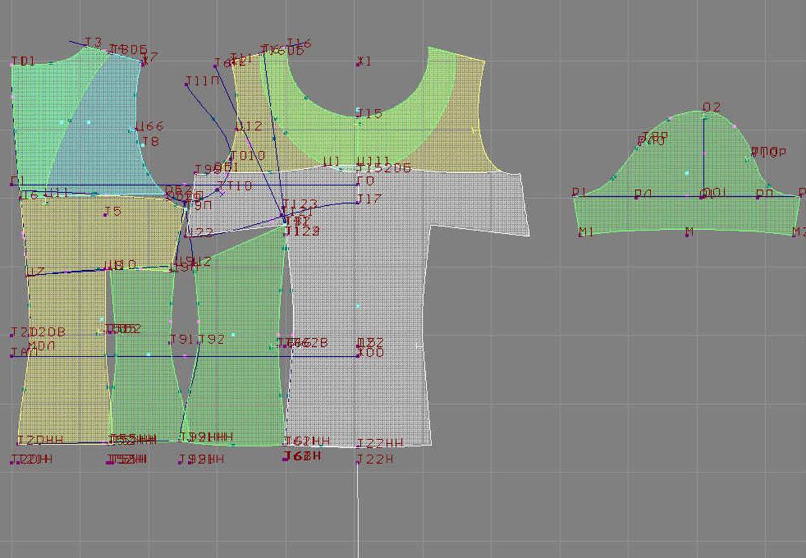Select the T16 point label

pyautogui.click(x=299, y=43)
